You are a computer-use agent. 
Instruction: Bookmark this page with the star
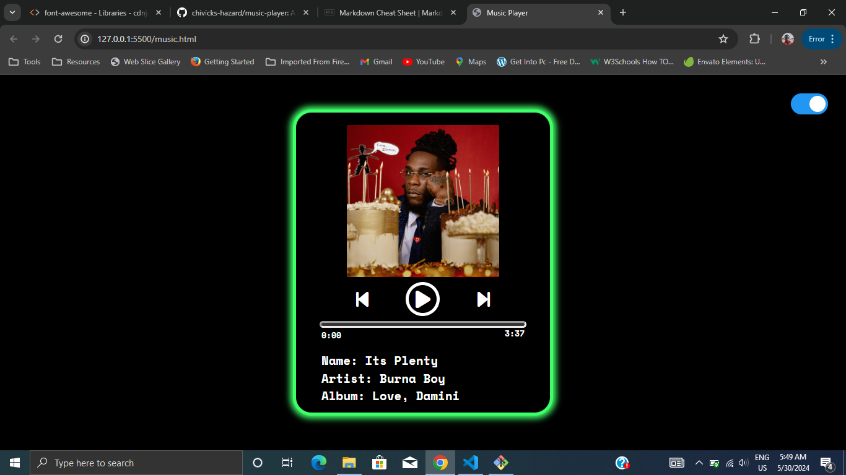(x=723, y=39)
